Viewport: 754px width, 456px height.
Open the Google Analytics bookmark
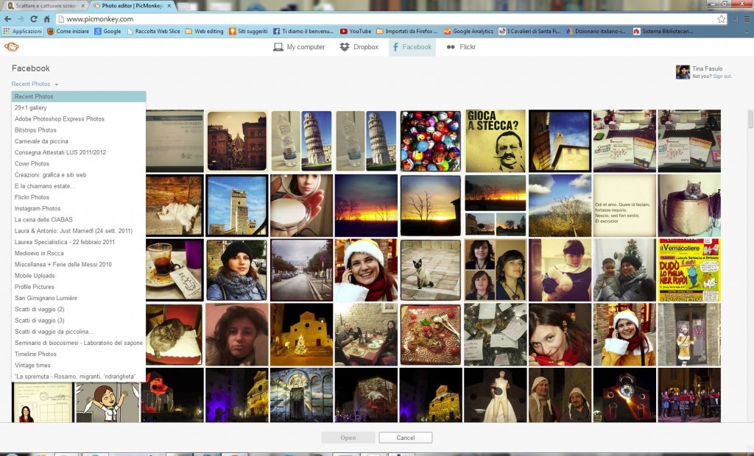(468, 31)
